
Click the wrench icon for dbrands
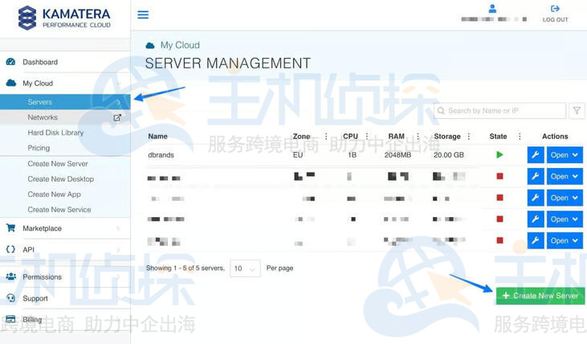(536, 155)
